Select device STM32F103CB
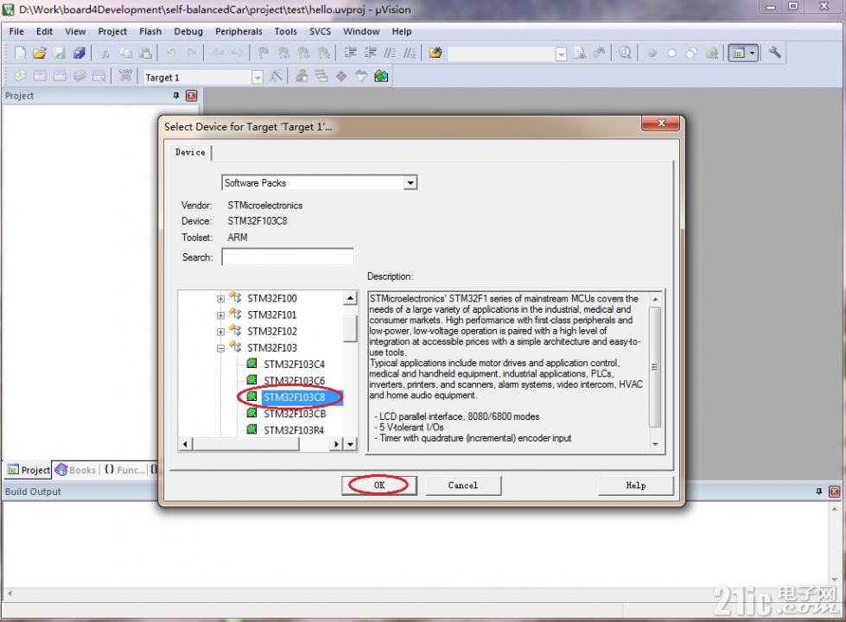The height and width of the screenshot is (622, 846). (x=295, y=414)
